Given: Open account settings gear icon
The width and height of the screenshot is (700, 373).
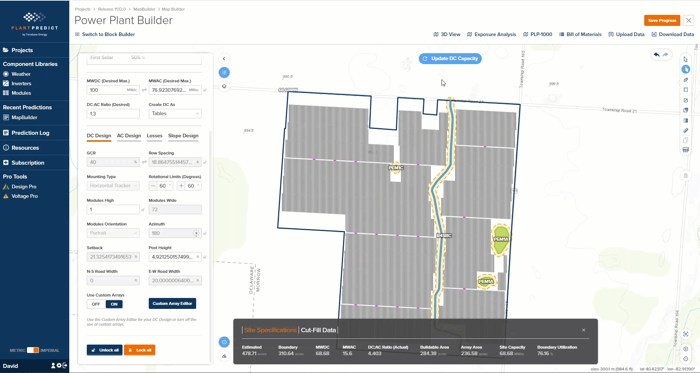Looking at the screenshot, I should [x=59, y=365].
